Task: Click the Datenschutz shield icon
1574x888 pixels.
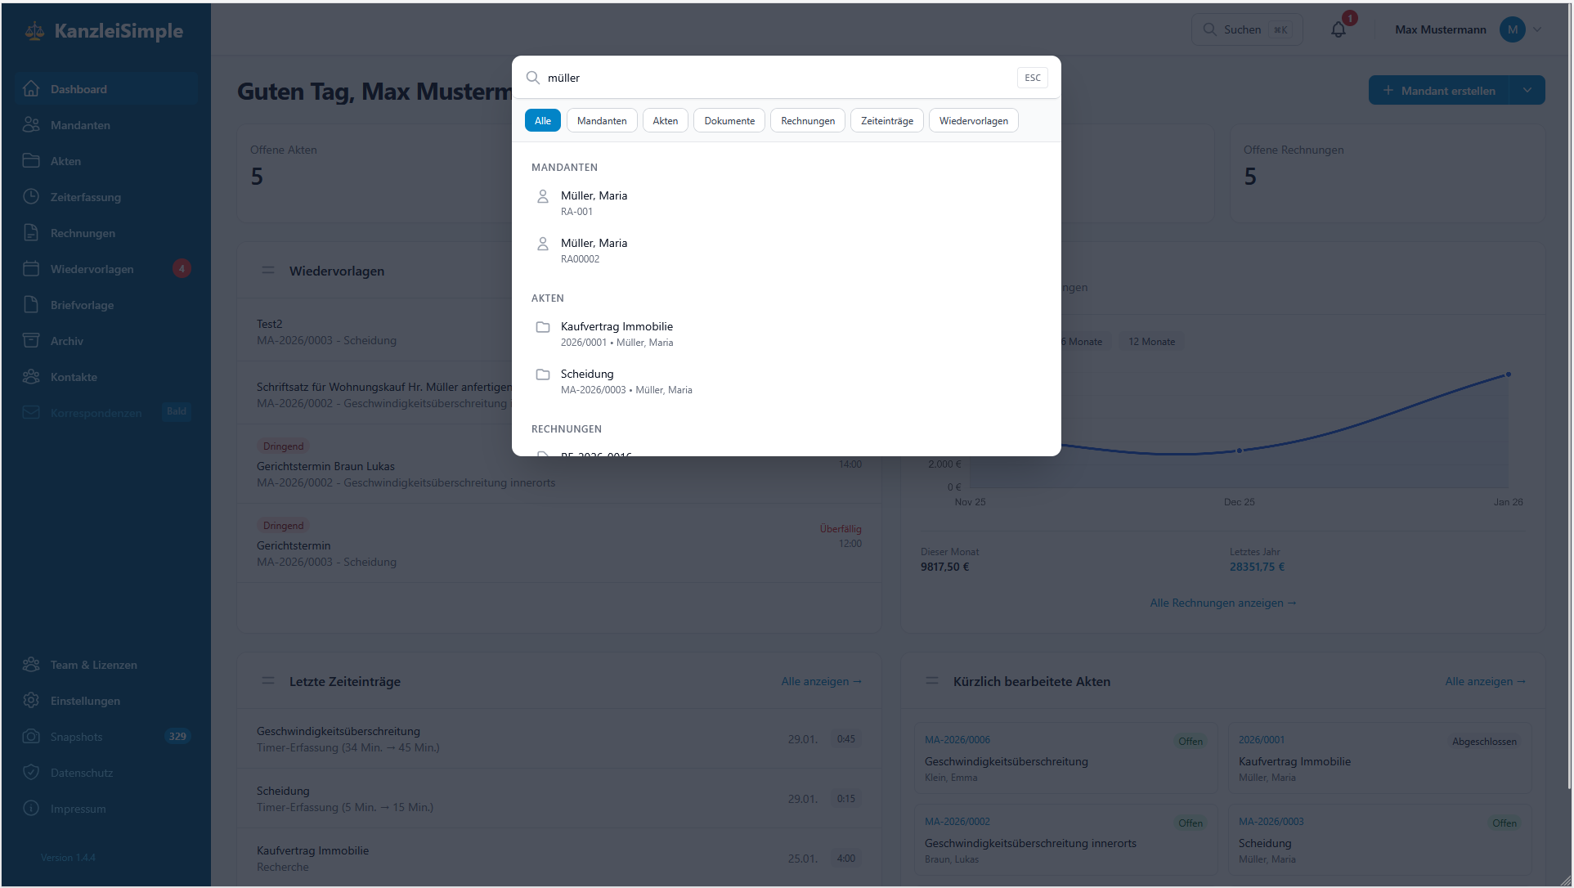Action: click(31, 773)
